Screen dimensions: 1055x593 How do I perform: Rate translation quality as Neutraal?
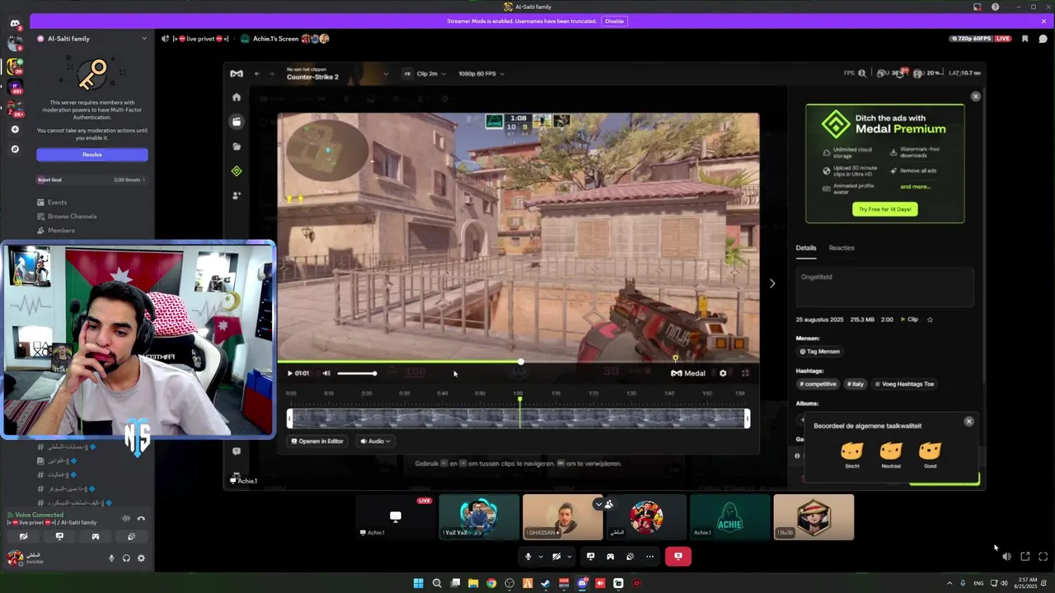[x=891, y=454]
